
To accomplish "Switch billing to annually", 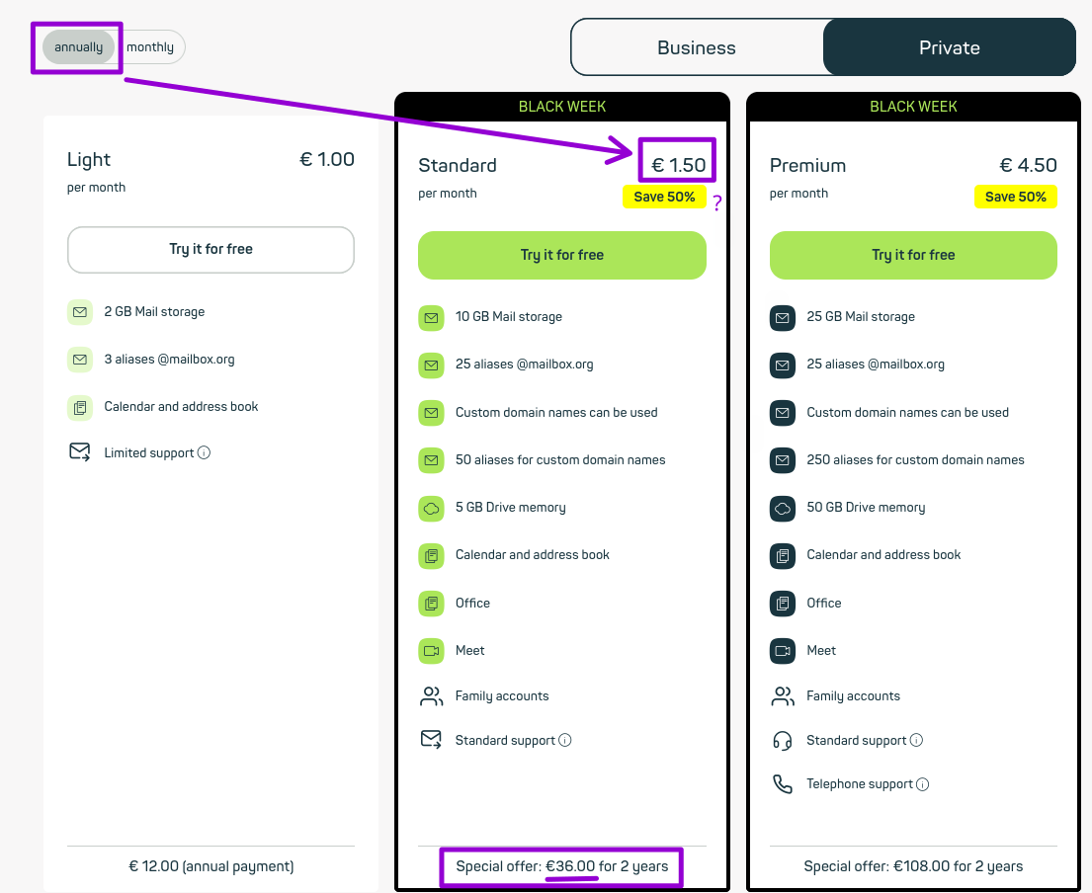I will coord(79,47).
